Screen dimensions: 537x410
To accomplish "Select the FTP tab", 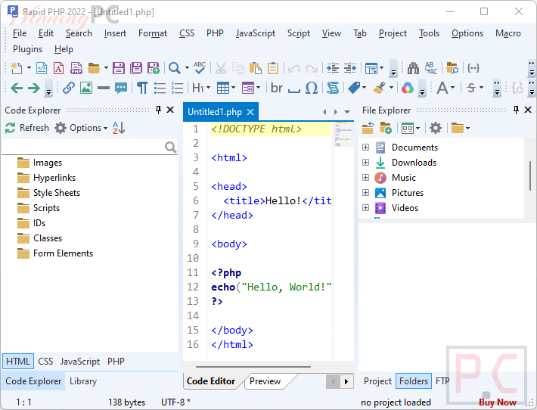I will click(442, 381).
